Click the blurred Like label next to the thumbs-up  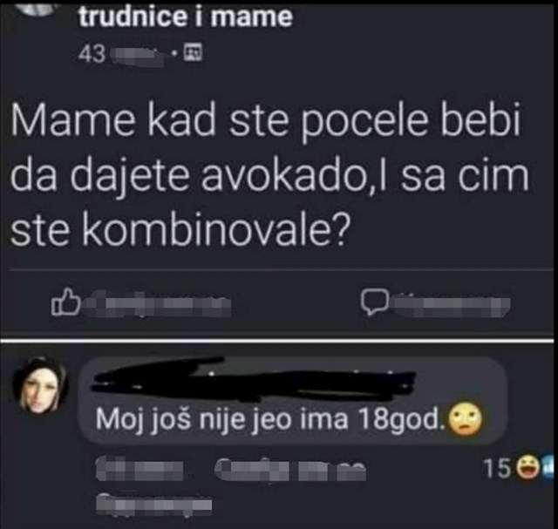point(158,303)
